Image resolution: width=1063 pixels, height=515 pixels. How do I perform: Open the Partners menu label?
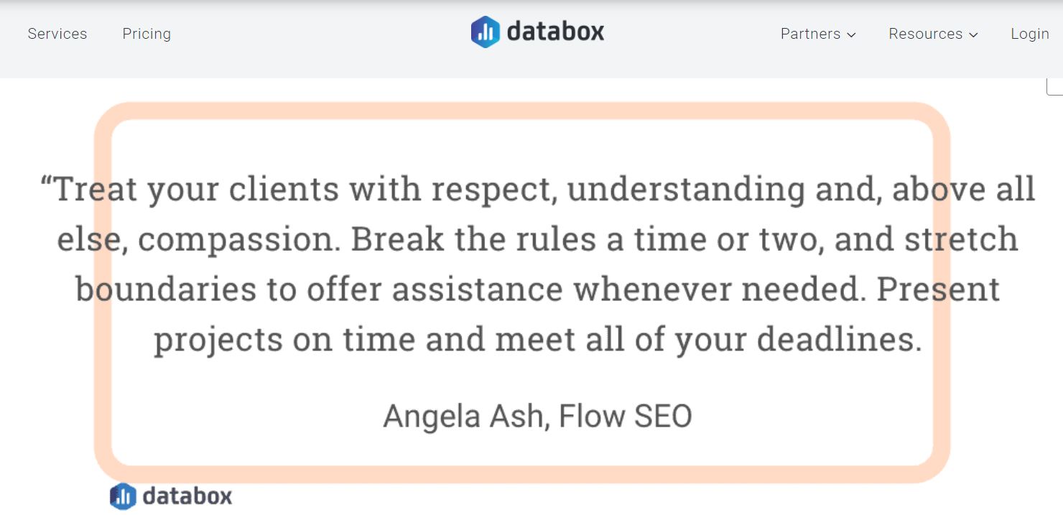(x=810, y=34)
